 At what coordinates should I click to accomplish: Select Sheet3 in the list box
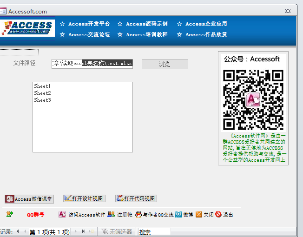tap(83, 100)
